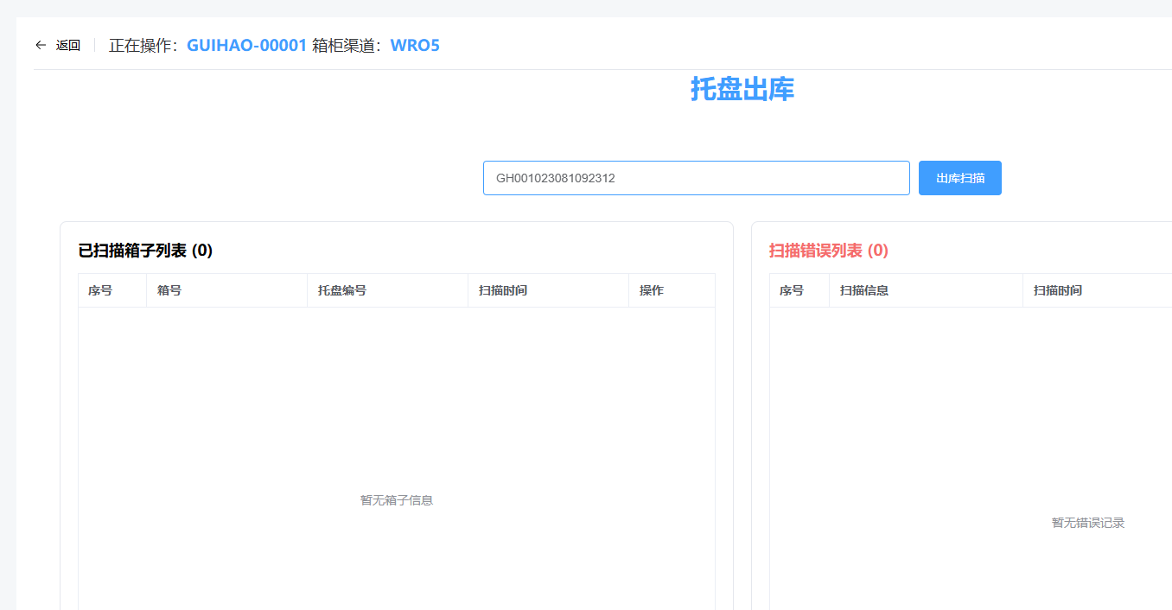The height and width of the screenshot is (610, 1172).
Task: Click the WRO5 channel label
Action: tap(415, 46)
